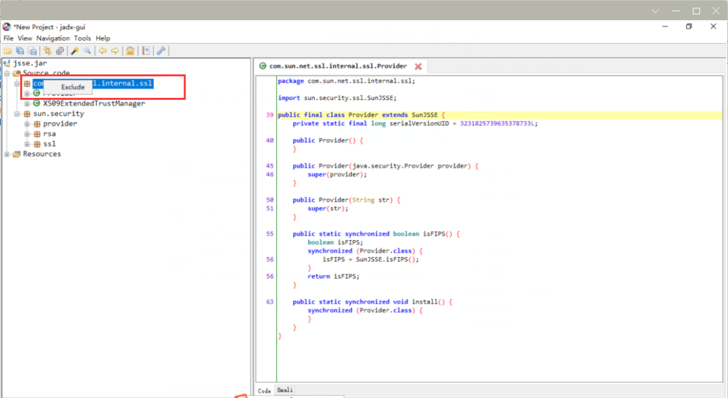
Task: Open the log viewer toolbar icon
Action: click(x=146, y=51)
